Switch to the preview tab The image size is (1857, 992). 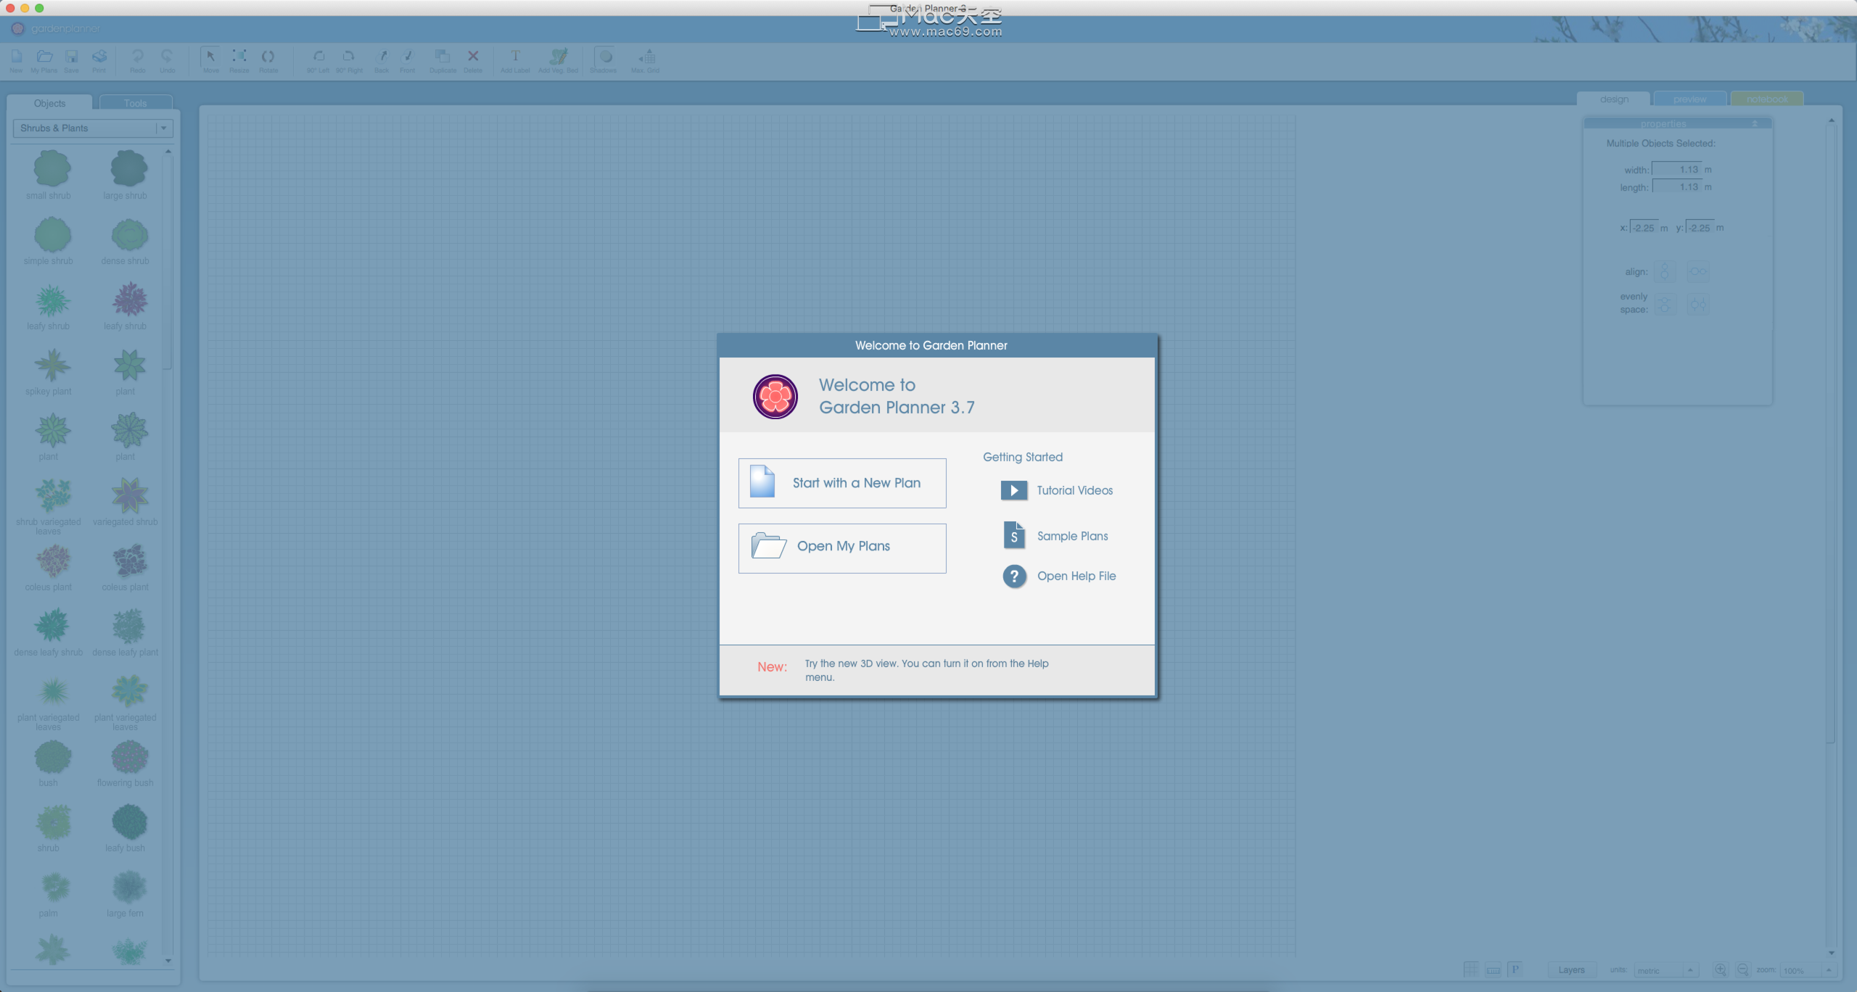[x=1690, y=99]
